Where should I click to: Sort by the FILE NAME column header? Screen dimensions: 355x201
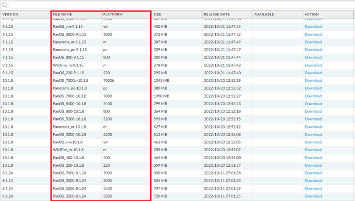coord(76,14)
